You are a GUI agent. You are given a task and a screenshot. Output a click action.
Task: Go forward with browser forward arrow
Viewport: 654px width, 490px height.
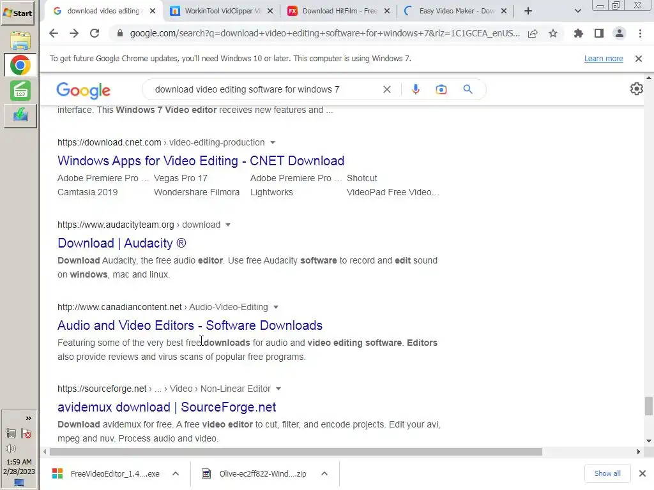[74, 33]
